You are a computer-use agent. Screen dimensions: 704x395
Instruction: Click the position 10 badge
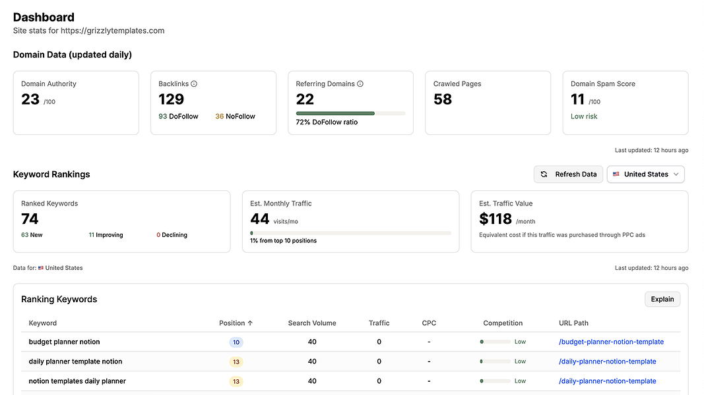tap(236, 342)
